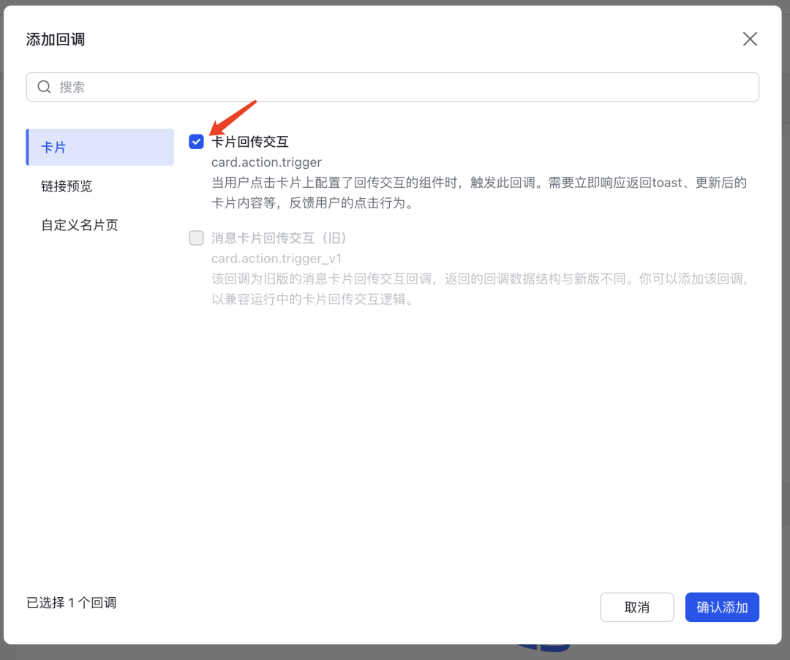Confirm with the 确认添加 button
This screenshot has height=660, width=790.
pos(722,607)
